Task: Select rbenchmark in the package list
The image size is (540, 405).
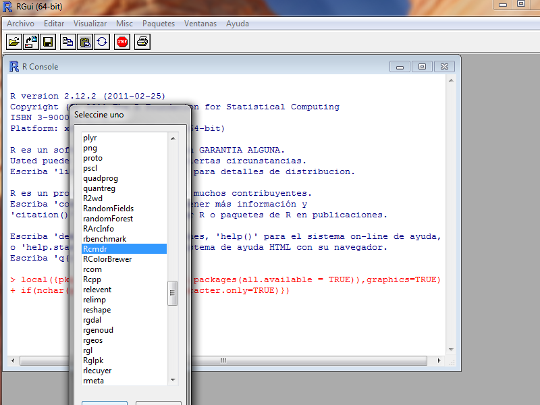Action: (x=124, y=239)
